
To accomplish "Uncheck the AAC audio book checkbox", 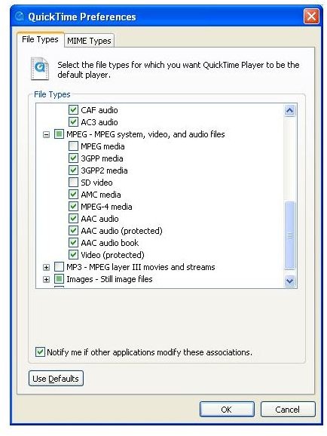I will pos(73,243).
